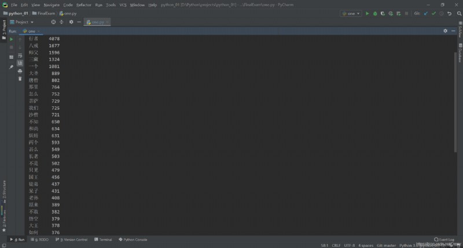Open the TODO tool window

tap(39, 239)
